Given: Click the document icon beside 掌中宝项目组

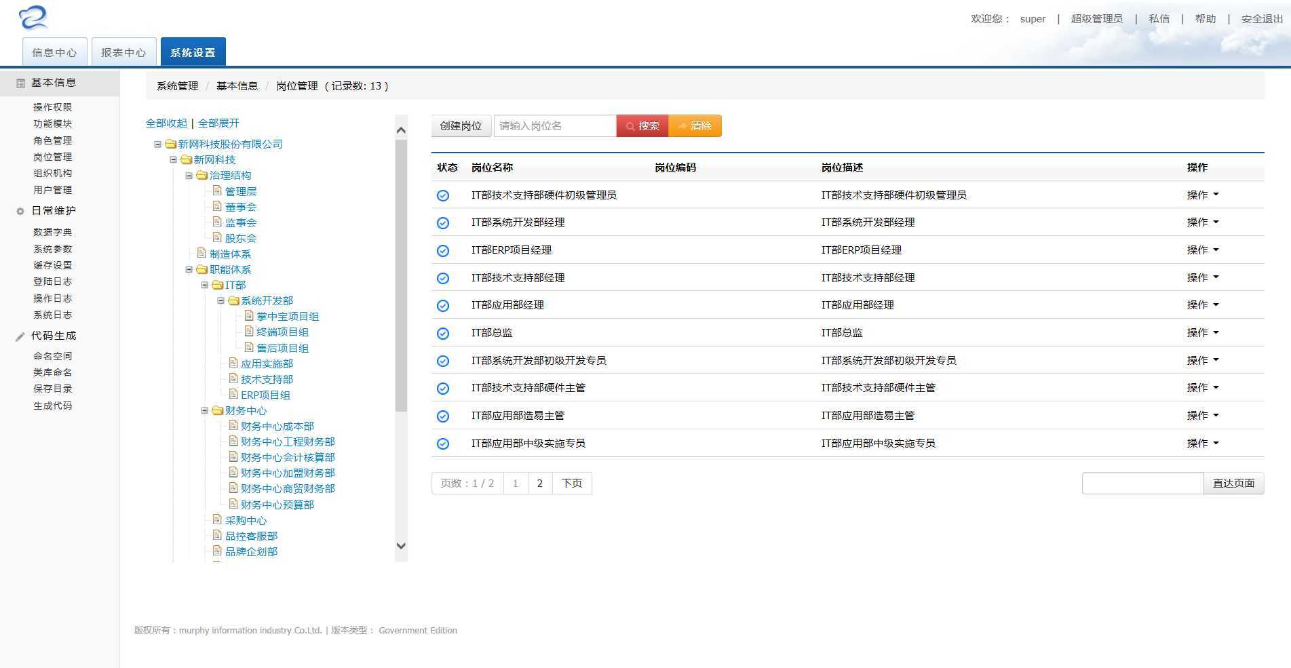Looking at the screenshot, I should (249, 315).
